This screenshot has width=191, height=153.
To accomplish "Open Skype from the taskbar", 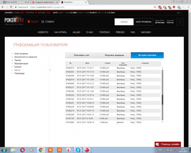I will point(78,150).
